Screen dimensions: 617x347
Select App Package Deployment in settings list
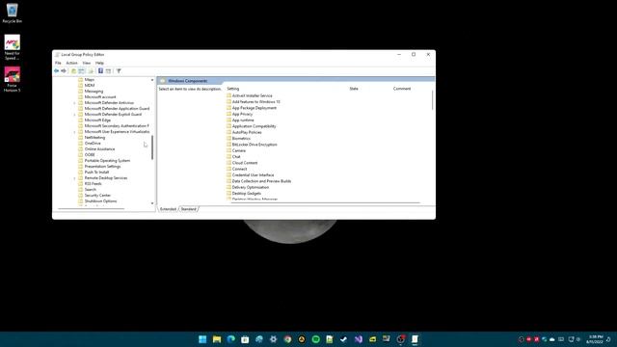pos(255,108)
